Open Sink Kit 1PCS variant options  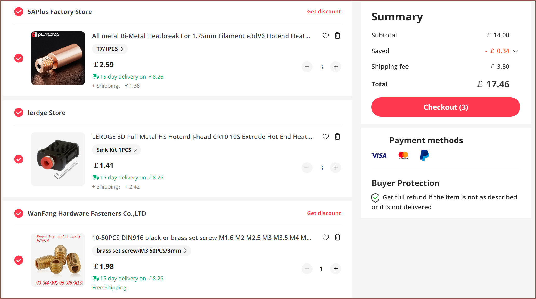[116, 150]
